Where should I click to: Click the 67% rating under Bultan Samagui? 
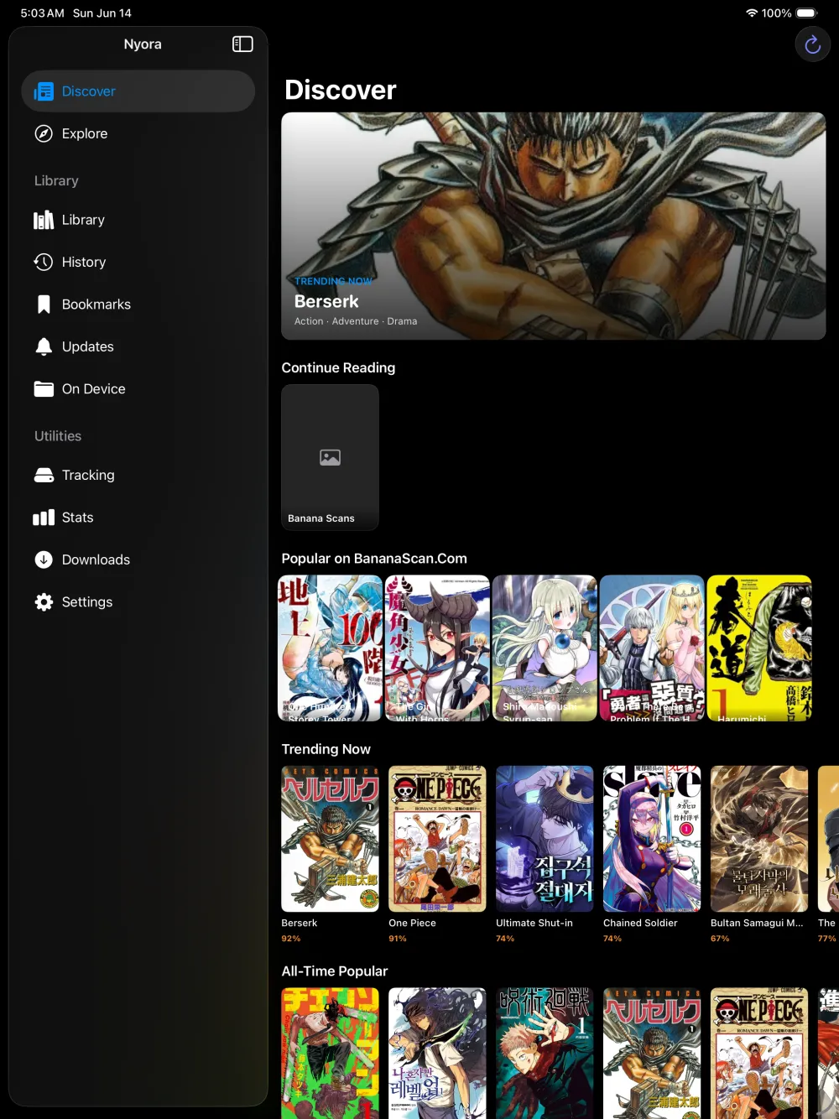pyautogui.click(x=720, y=939)
